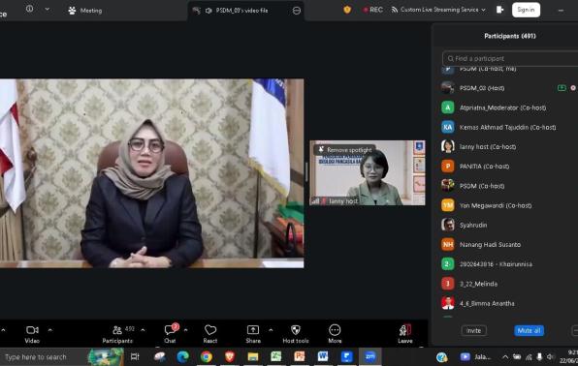Expand participants options arrow
The image size is (578, 366).
tap(143, 330)
